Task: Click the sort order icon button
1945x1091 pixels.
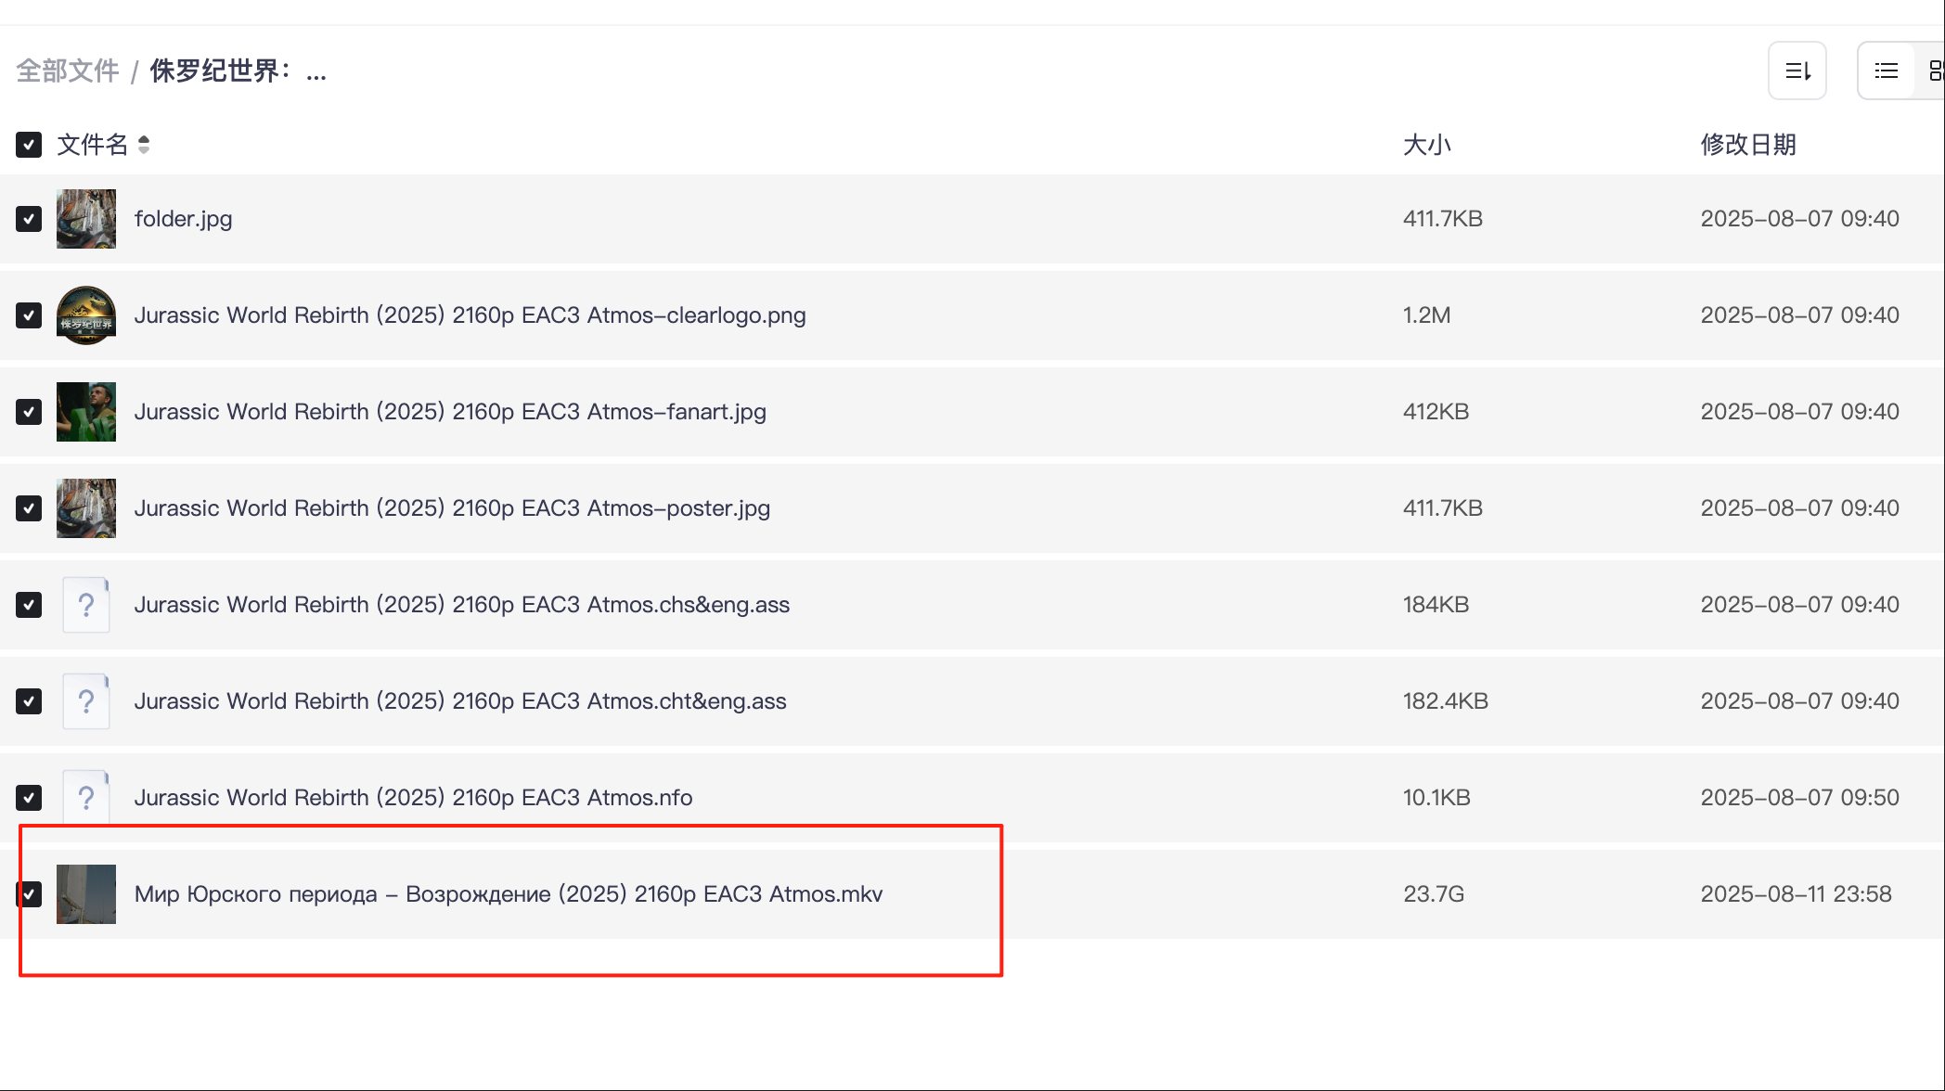Action: pos(1797,71)
